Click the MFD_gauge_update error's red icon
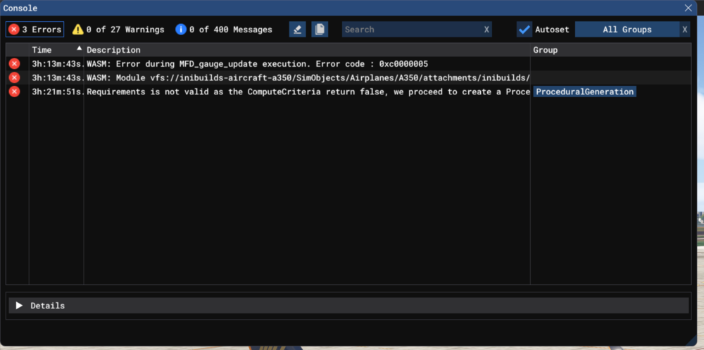The image size is (704, 350). point(14,64)
